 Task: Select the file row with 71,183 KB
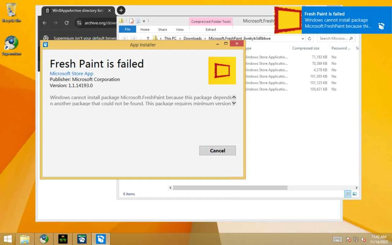pos(302,57)
